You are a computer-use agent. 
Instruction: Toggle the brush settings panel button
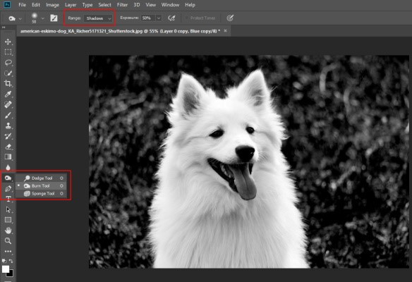pyautogui.click(x=54, y=18)
